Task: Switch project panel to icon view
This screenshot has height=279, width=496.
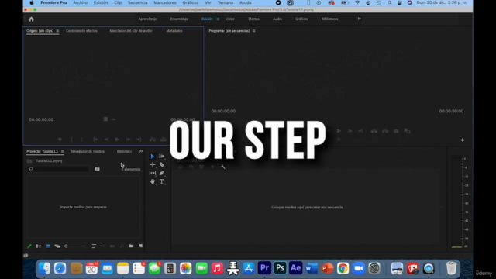Action: click(x=48, y=246)
